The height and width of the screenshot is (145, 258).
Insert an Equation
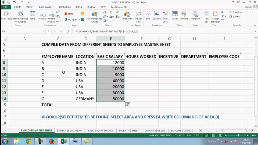235,12
